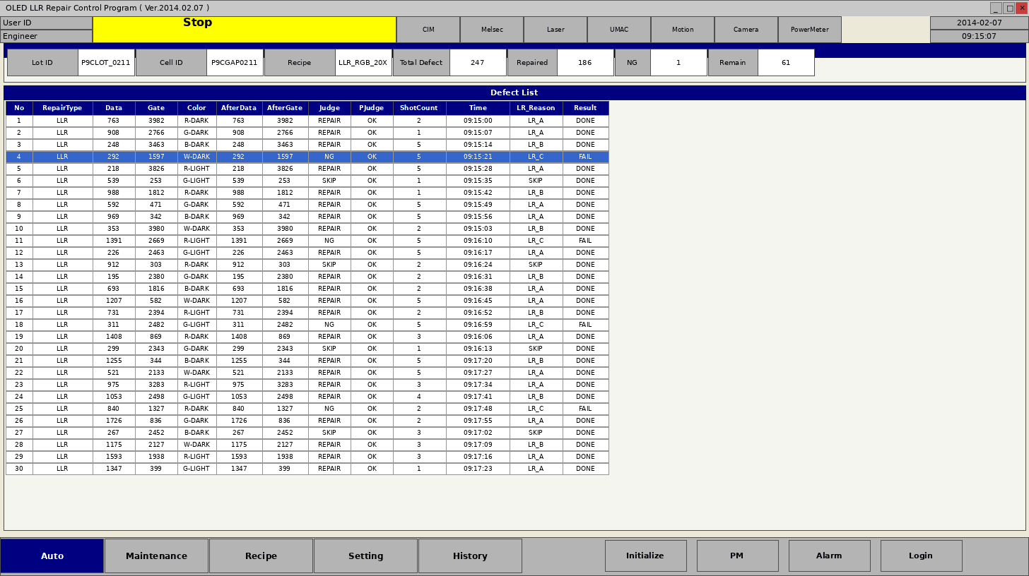Viewport: 1029px width, 576px height.
Task: Select the UMAC button
Action: pyautogui.click(x=618, y=30)
